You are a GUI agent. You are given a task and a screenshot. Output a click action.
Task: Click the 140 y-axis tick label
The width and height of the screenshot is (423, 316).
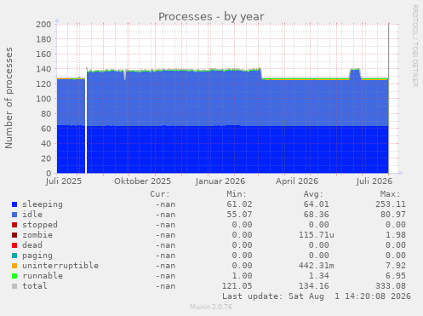pos(43,69)
